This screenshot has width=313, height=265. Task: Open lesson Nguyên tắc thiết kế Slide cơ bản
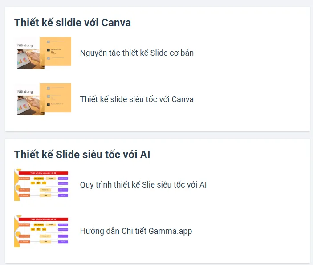pyautogui.click(x=137, y=53)
